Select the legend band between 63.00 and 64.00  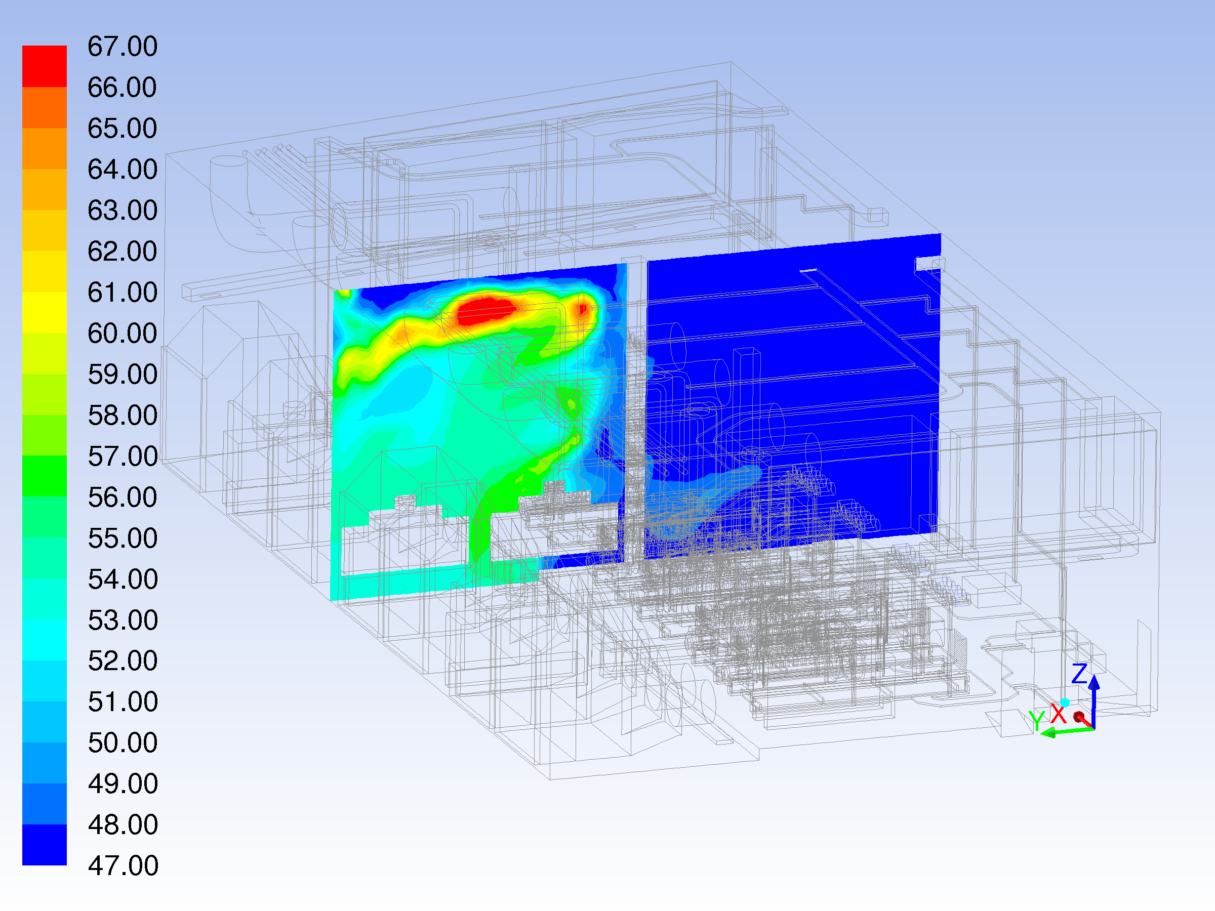(45, 189)
